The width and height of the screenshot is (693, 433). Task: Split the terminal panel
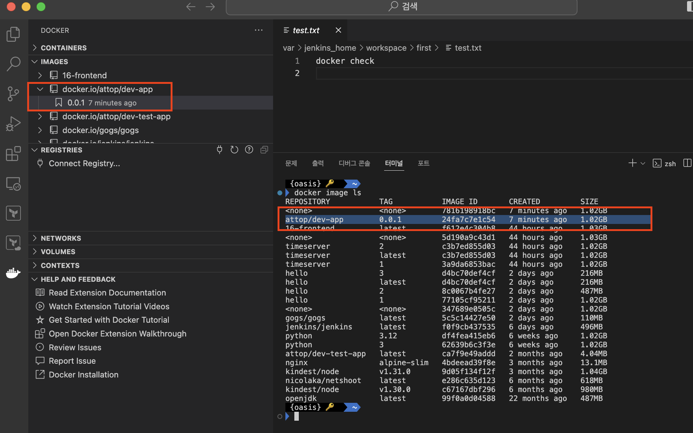click(x=687, y=163)
